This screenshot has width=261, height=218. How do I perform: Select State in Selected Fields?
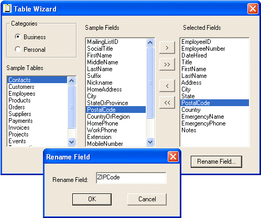(x=215, y=96)
